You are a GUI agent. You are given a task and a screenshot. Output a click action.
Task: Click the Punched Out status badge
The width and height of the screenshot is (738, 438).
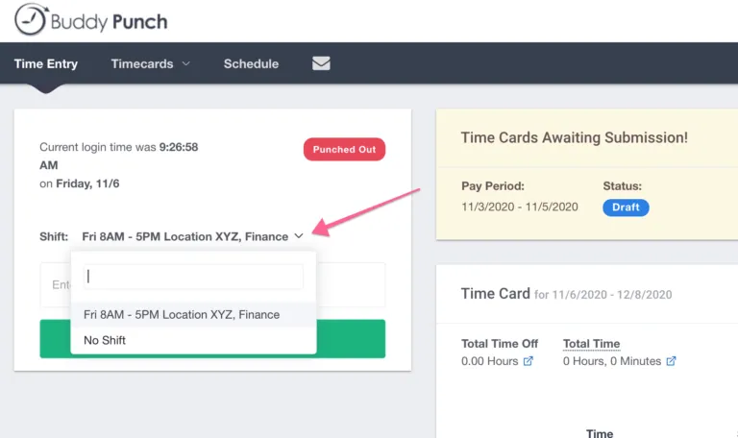(x=345, y=149)
